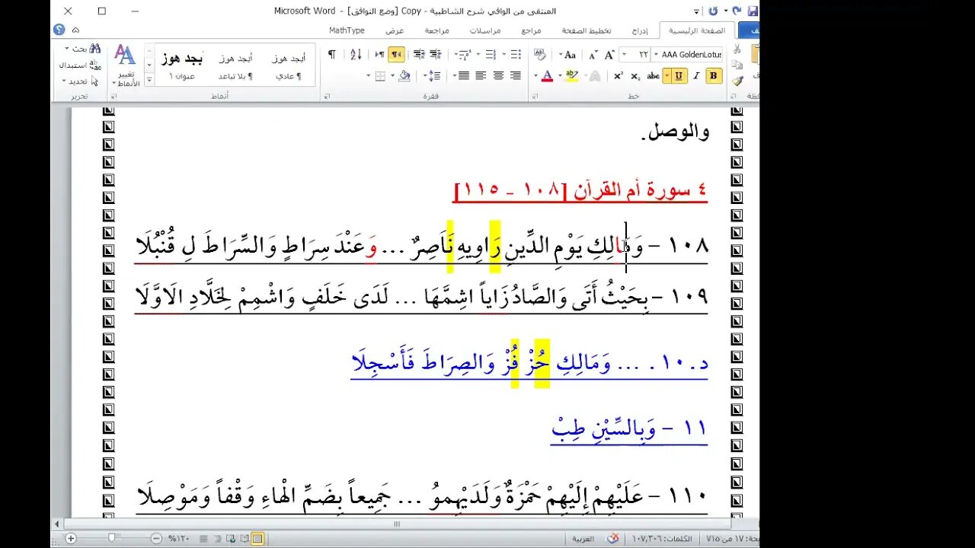Screen dimensions: 975x548
Task: Click the increase indent icon
Action: tap(418, 55)
